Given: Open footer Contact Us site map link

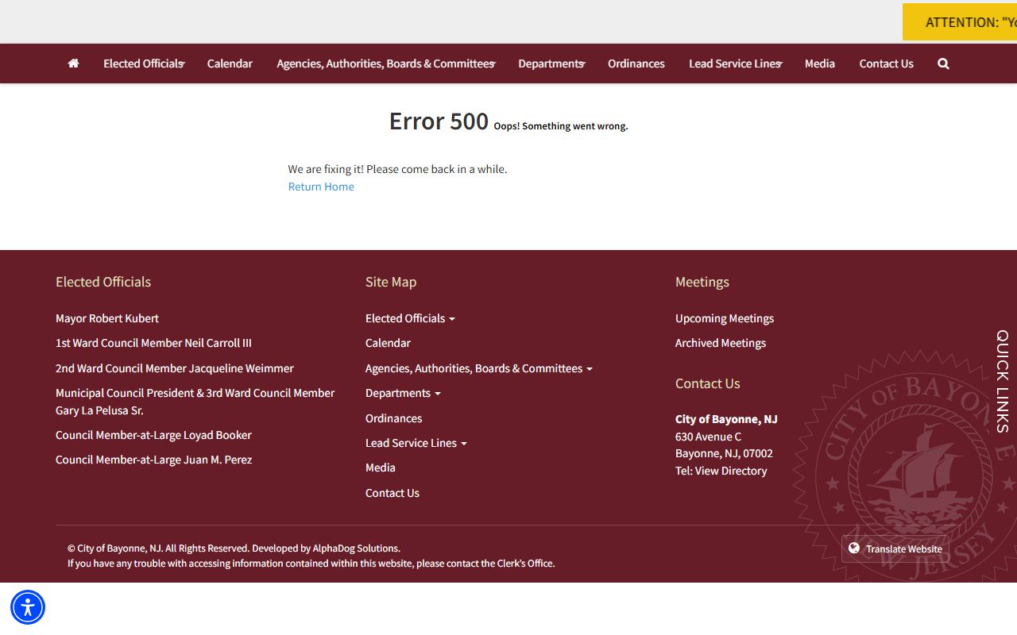Looking at the screenshot, I should 392,493.
